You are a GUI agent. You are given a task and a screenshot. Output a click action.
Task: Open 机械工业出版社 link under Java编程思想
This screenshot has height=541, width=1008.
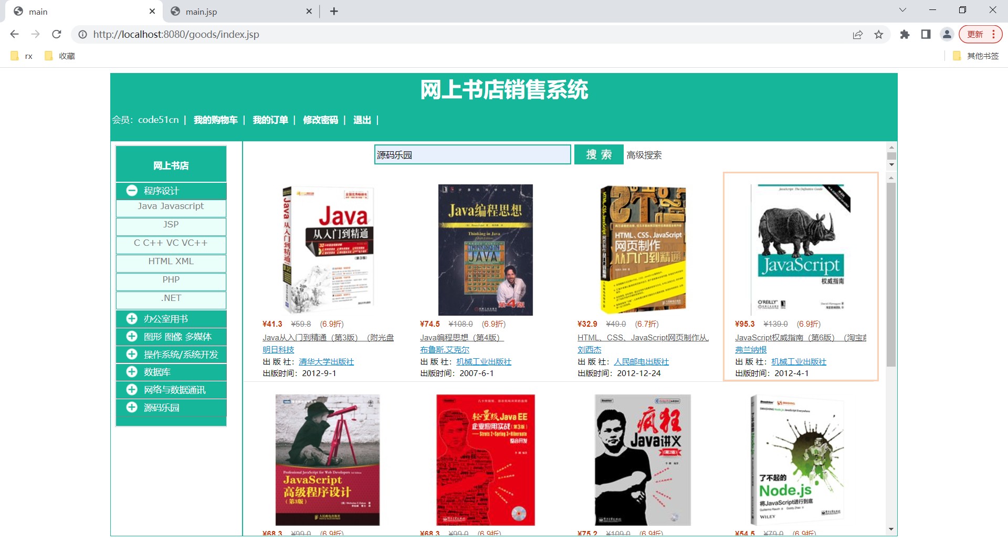coord(484,362)
